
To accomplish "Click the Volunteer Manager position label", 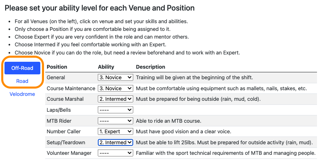I will point(69,153).
